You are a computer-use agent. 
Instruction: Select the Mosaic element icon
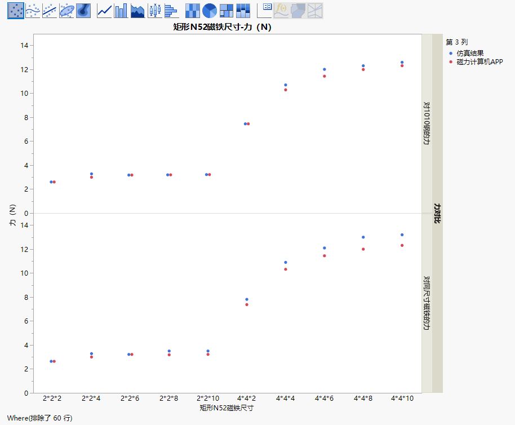[243, 10]
